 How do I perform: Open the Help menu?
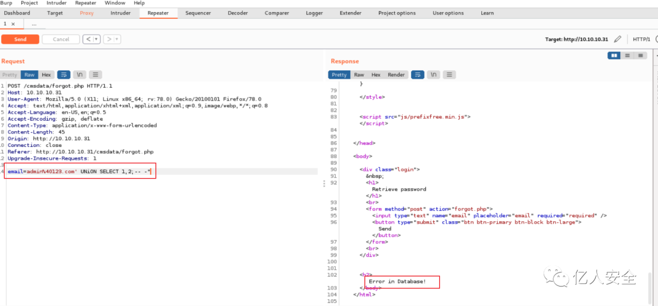(x=139, y=3)
